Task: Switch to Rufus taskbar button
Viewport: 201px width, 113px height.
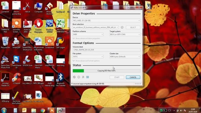Action: point(61,110)
